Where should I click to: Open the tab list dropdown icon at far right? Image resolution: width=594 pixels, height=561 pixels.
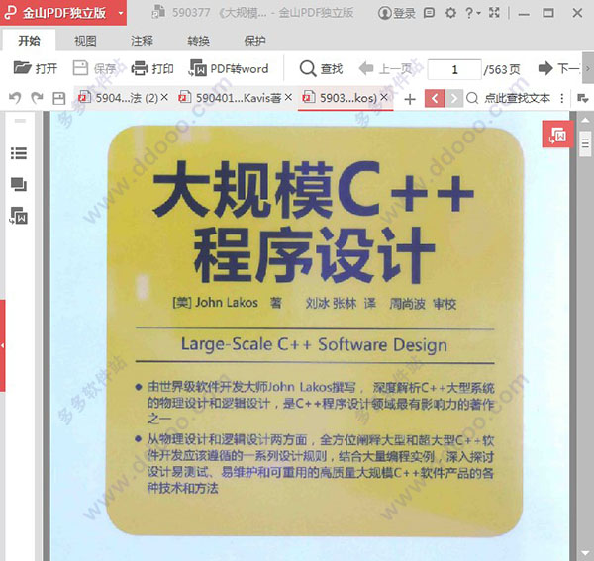pos(583,98)
